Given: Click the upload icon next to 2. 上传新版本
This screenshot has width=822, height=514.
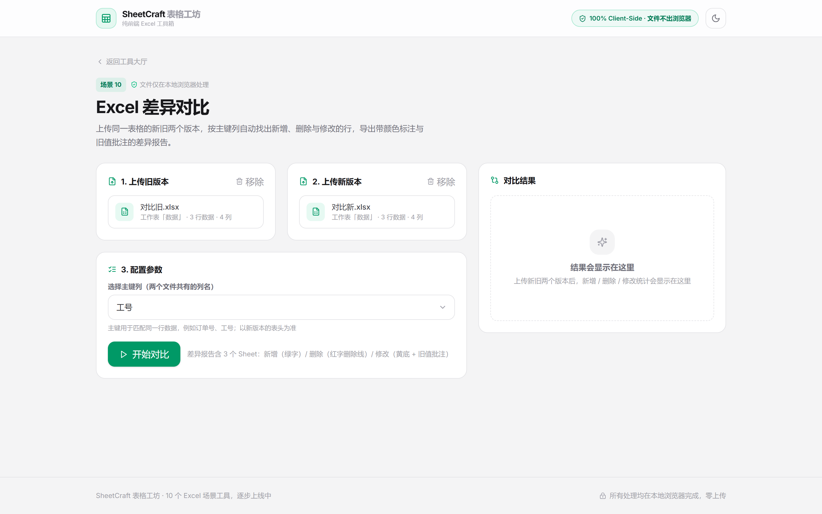Looking at the screenshot, I should pos(303,182).
